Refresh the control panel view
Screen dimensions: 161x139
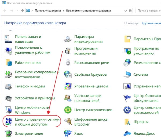tap(130, 11)
